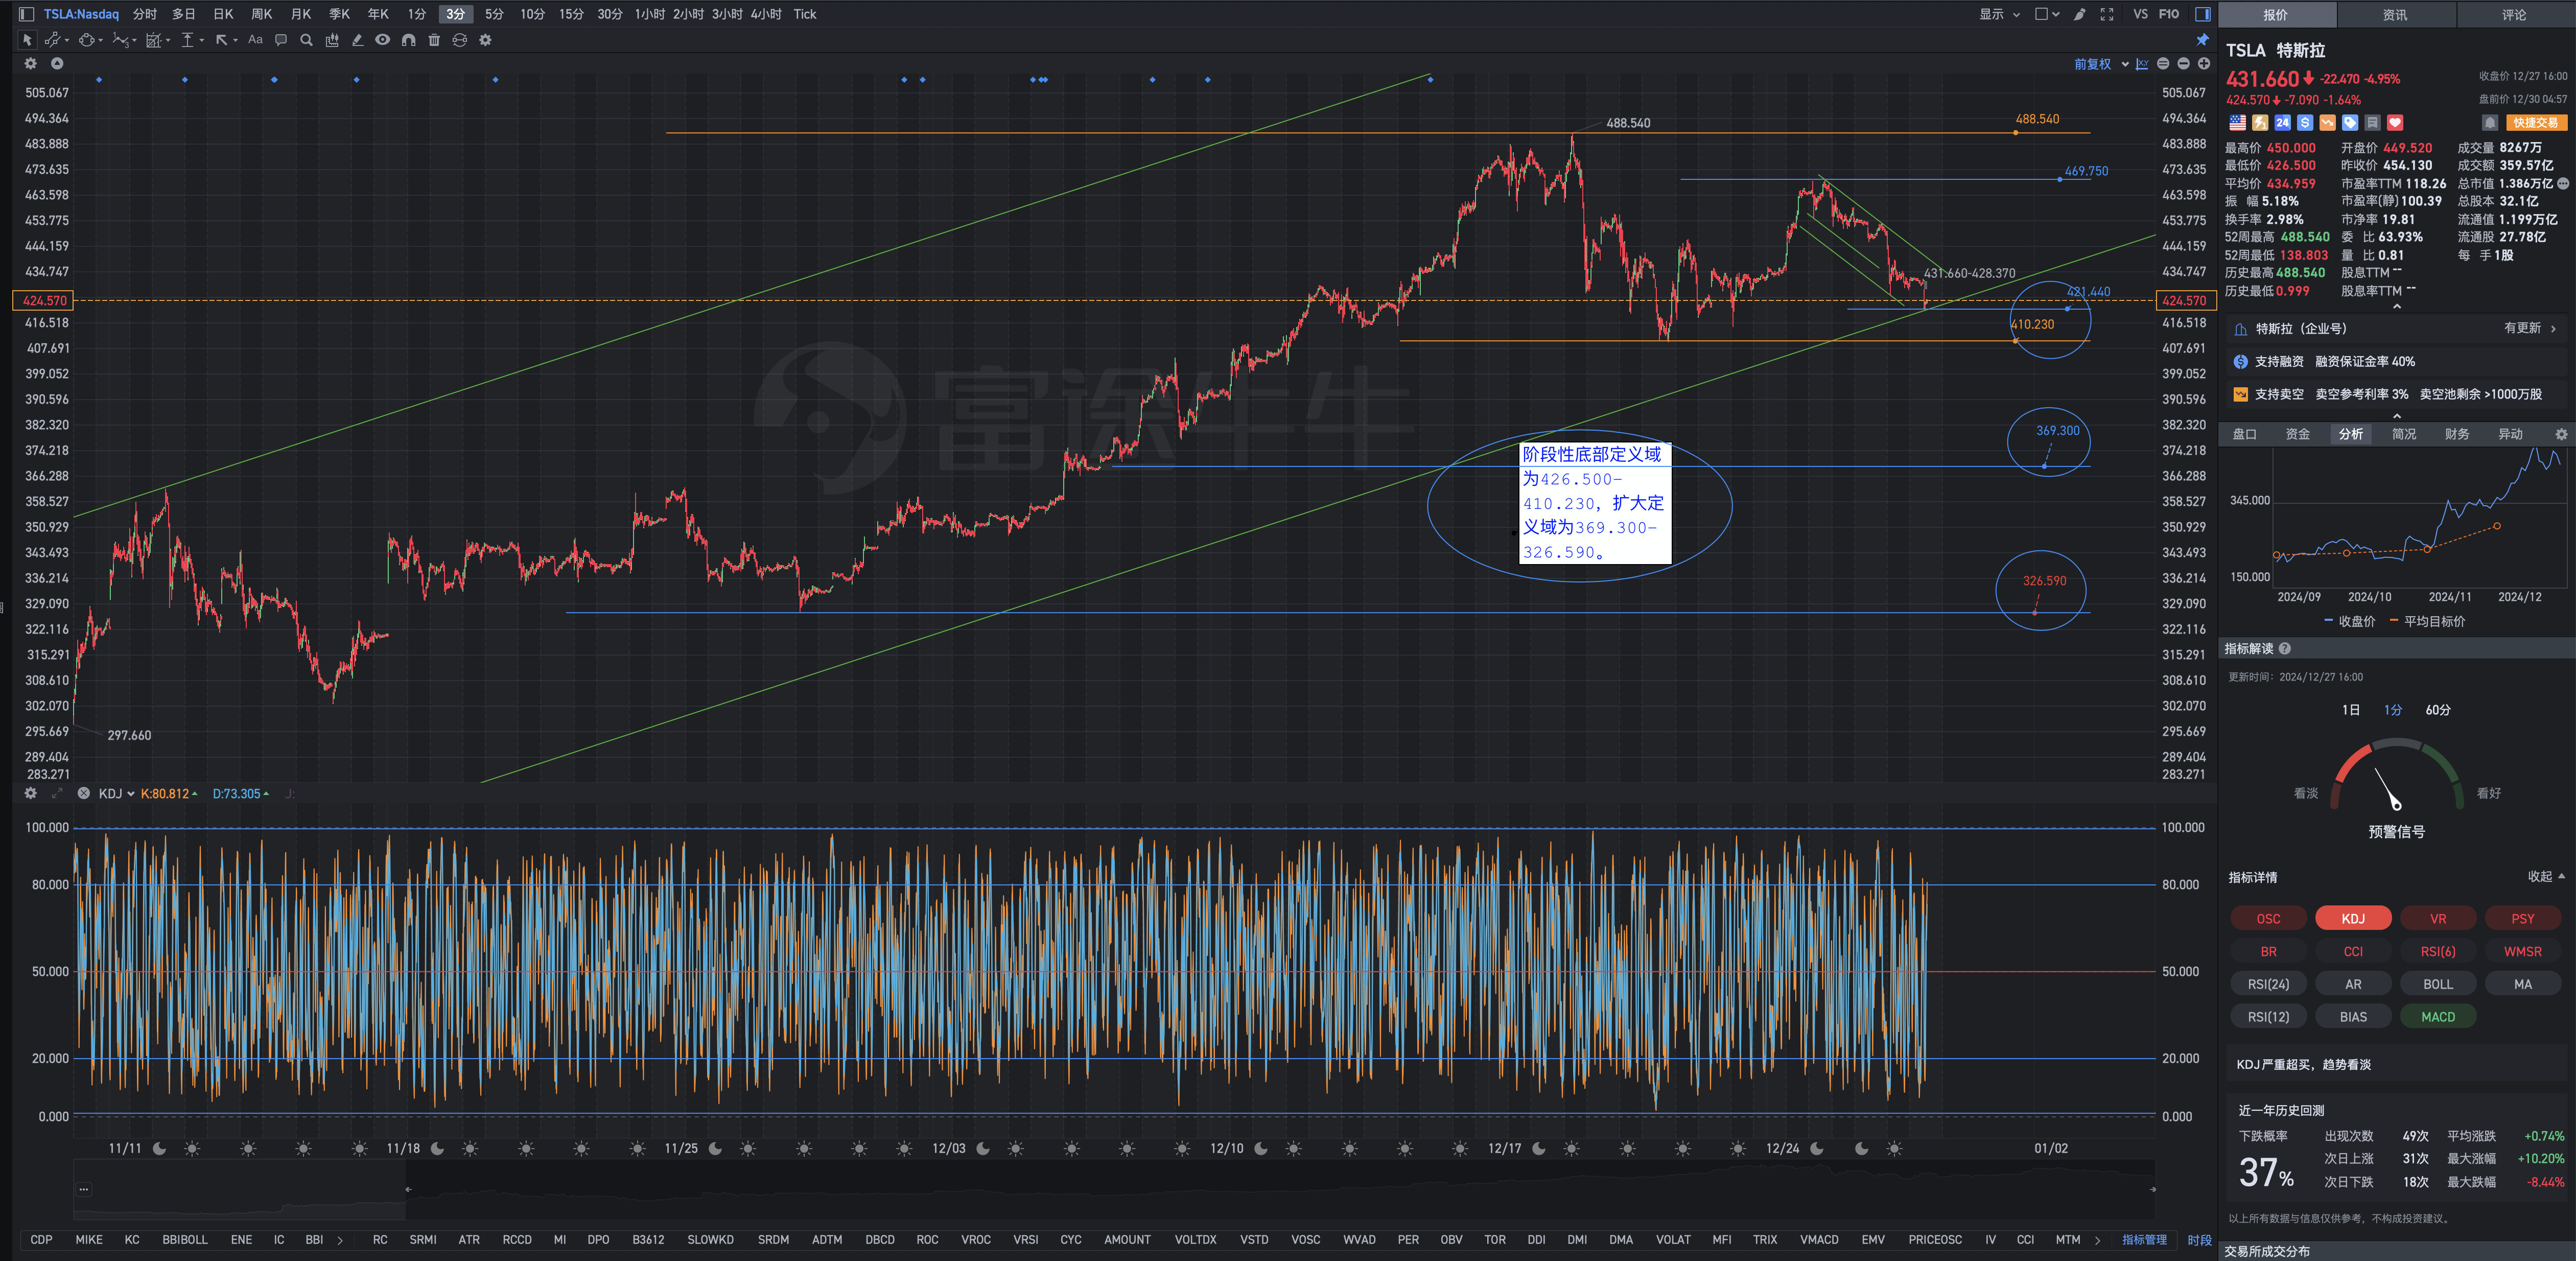Viewport: 2576px width, 1261px height.
Task: Click the 有更新 link for 特斯拉 企业号
Action: (x=2529, y=328)
